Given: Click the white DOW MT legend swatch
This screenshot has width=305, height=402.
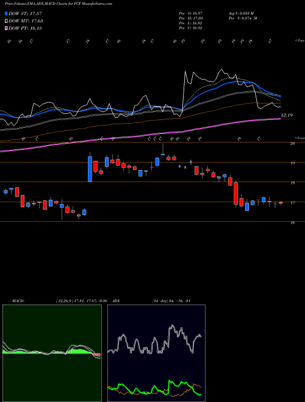Looking at the screenshot, I should click(x=7, y=21).
